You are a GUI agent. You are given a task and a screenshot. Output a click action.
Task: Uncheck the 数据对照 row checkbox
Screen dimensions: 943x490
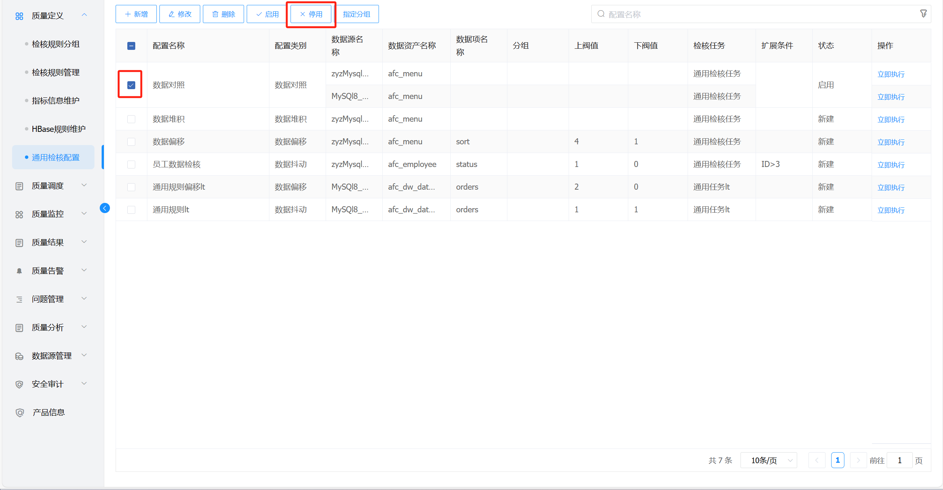point(131,85)
